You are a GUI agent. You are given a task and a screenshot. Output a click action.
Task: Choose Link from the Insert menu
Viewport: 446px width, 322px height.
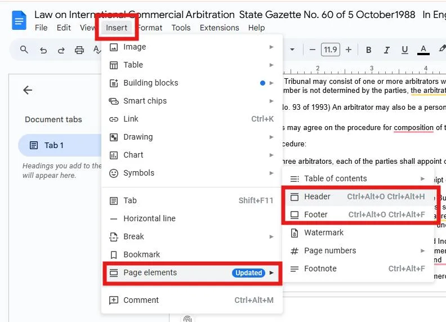click(x=192, y=119)
